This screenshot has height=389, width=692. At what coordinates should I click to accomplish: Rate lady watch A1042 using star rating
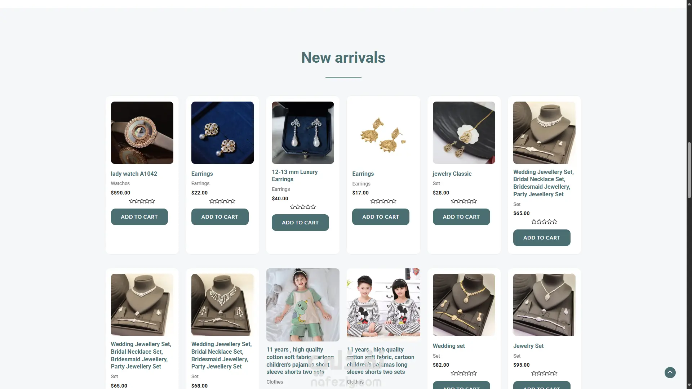(142, 201)
